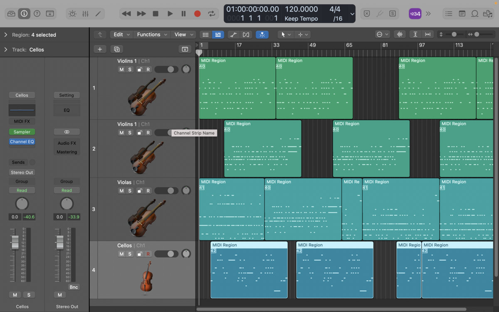The height and width of the screenshot is (312, 499).
Task: Solo the Cellos track
Action: [130, 254]
